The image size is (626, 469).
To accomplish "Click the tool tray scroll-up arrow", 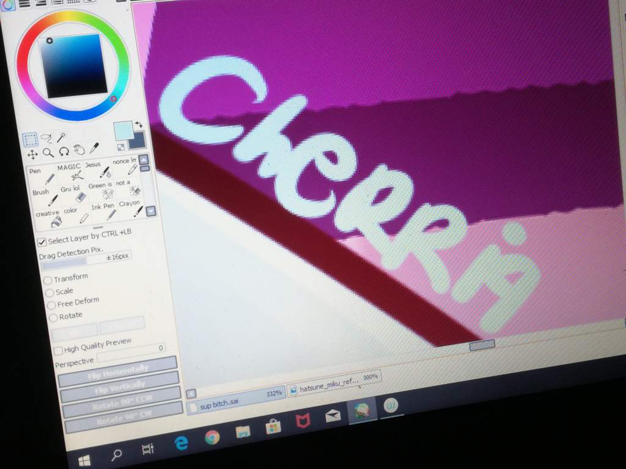I will (x=144, y=160).
